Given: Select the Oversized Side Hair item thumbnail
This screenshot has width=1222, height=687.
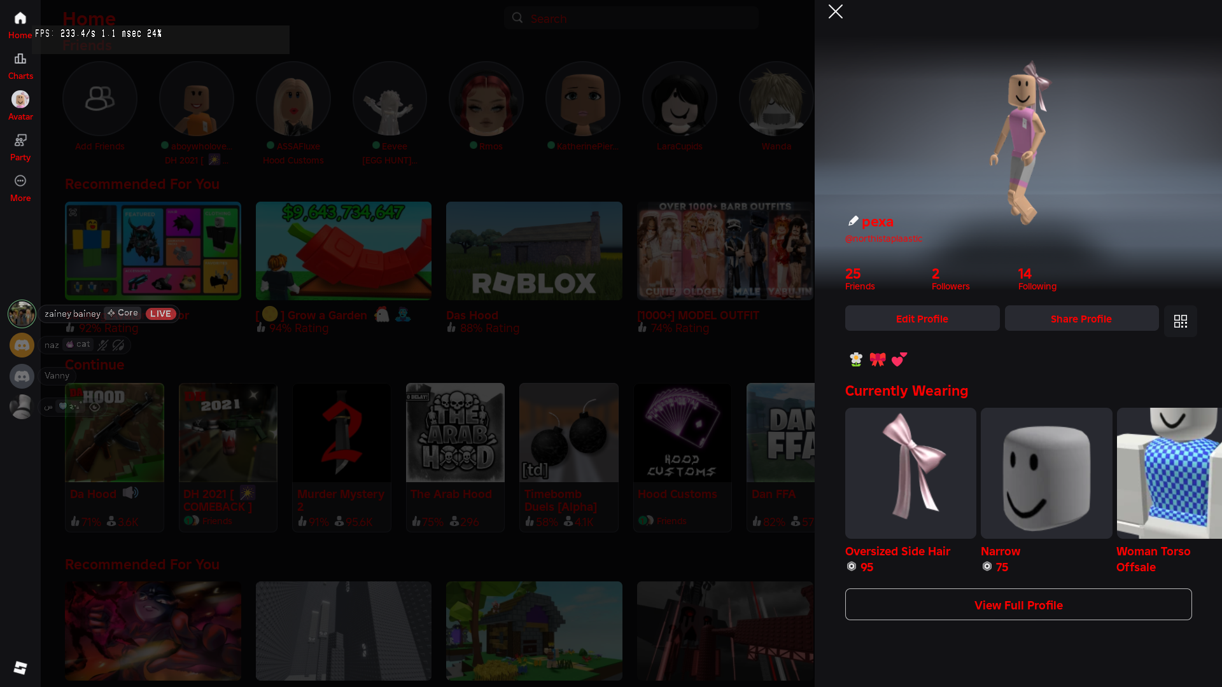Looking at the screenshot, I should pos(910,473).
